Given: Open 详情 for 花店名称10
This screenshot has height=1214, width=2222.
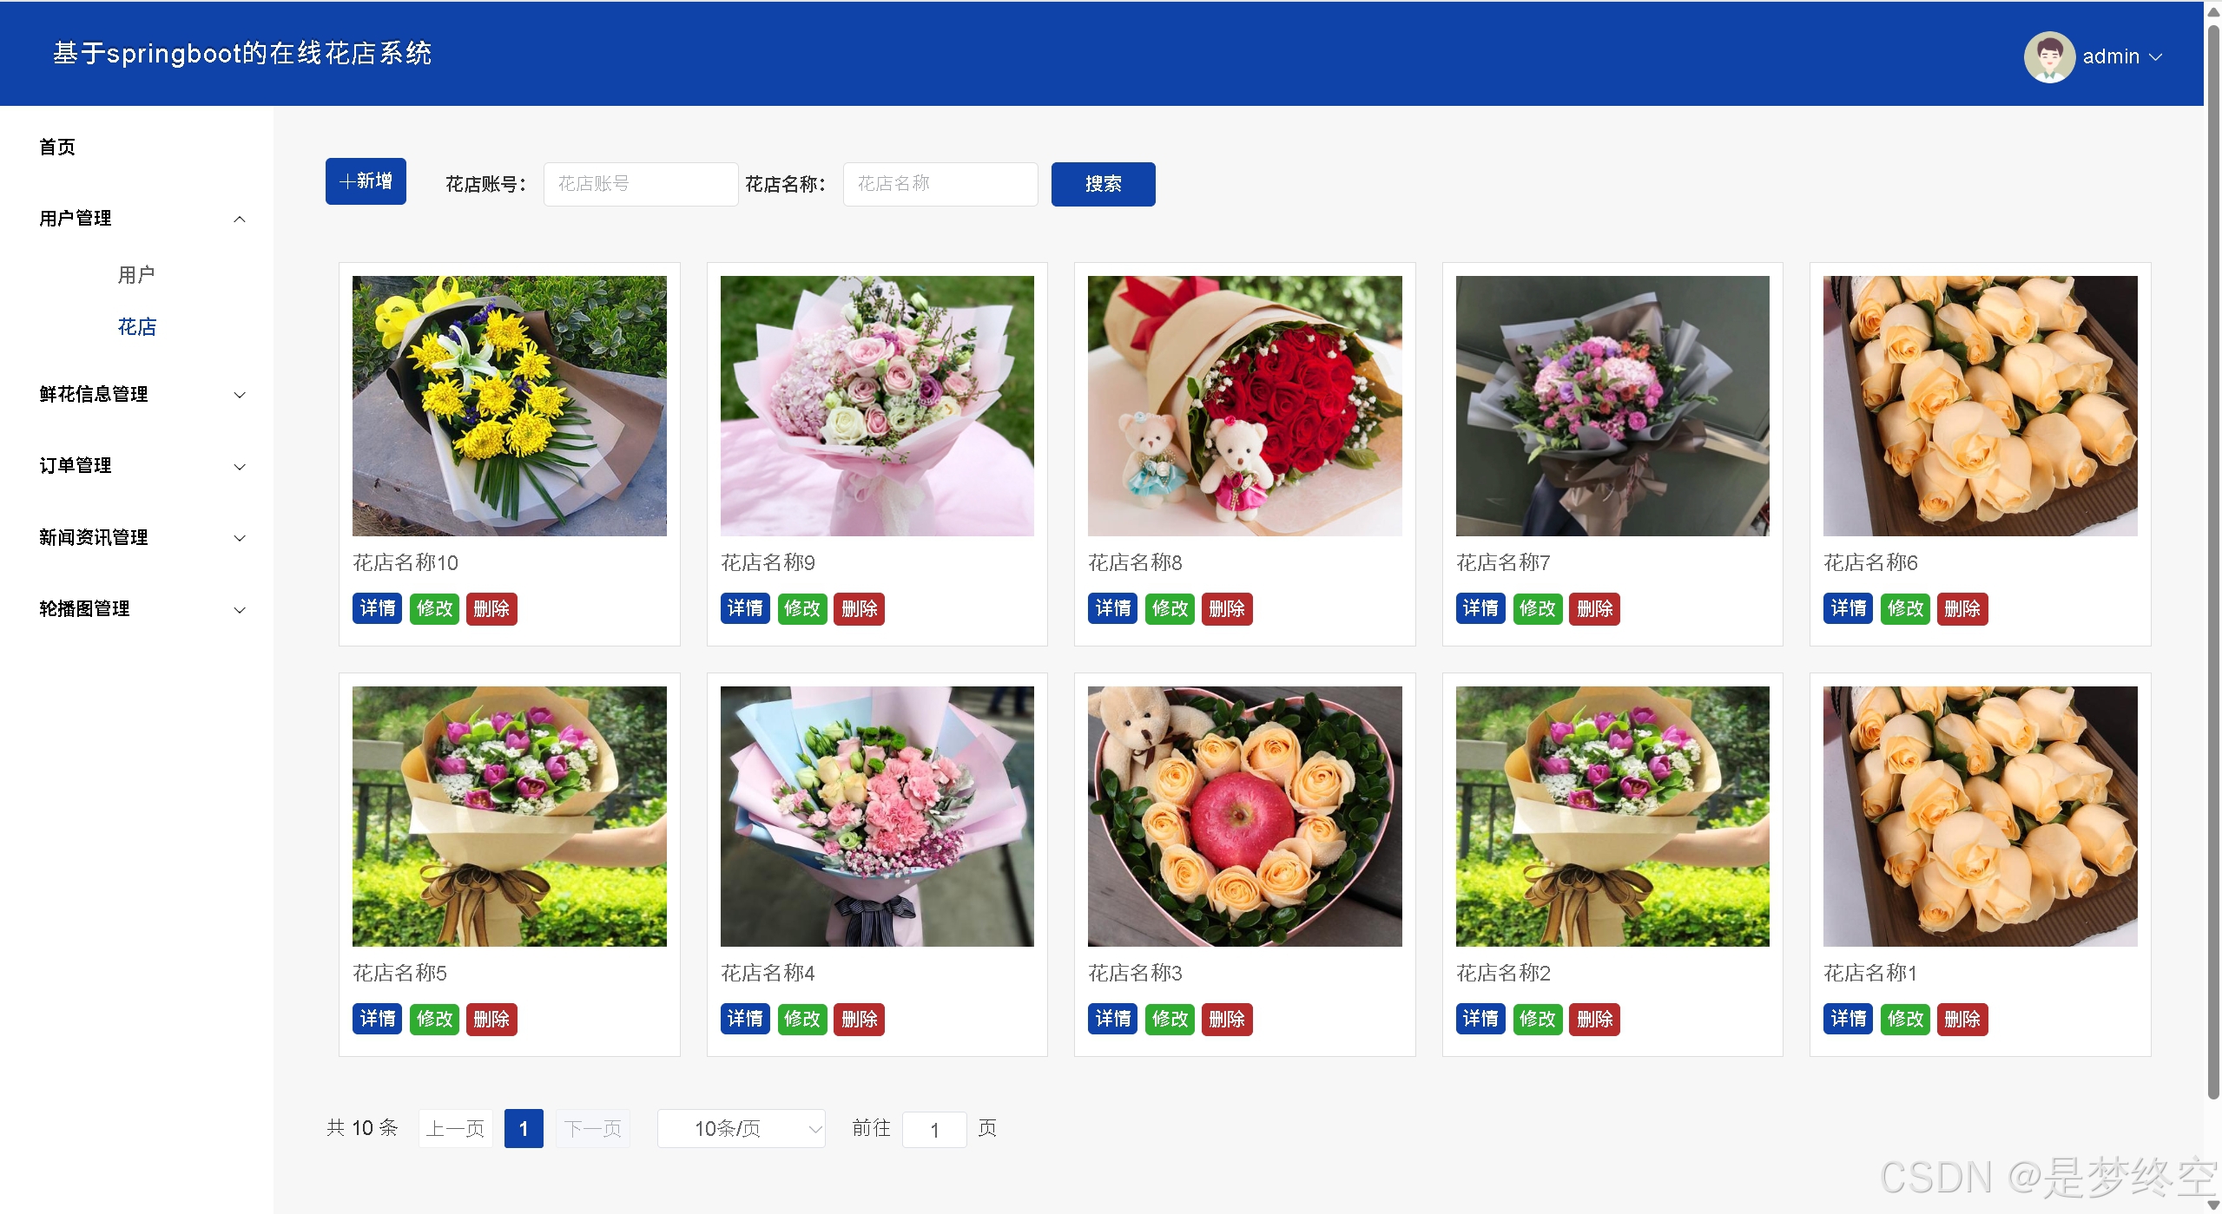Looking at the screenshot, I should [x=377, y=608].
